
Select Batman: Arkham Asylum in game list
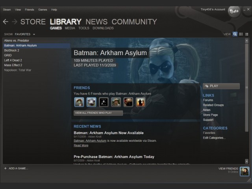[37, 46]
